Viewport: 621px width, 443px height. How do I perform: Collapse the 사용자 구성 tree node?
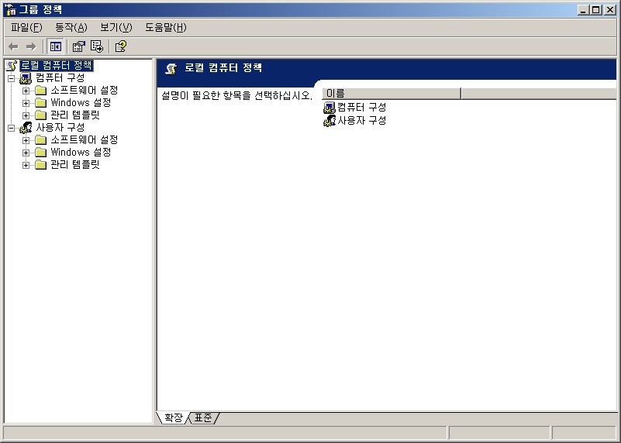pyautogui.click(x=11, y=128)
